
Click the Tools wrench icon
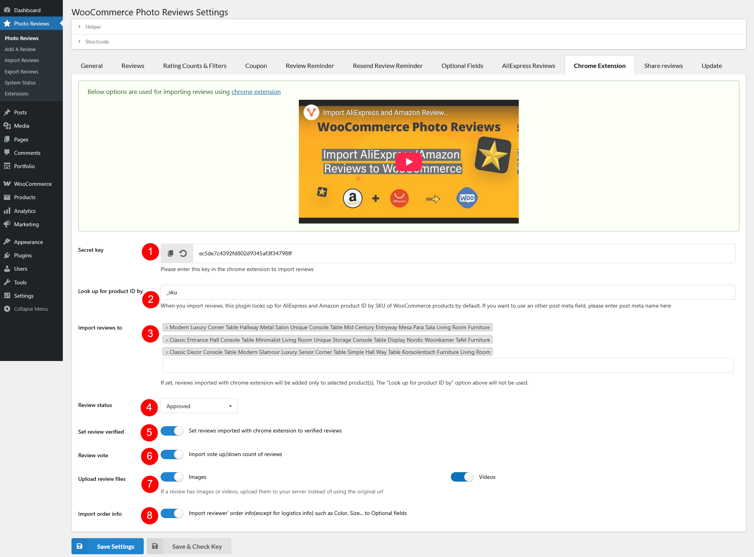[7, 282]
